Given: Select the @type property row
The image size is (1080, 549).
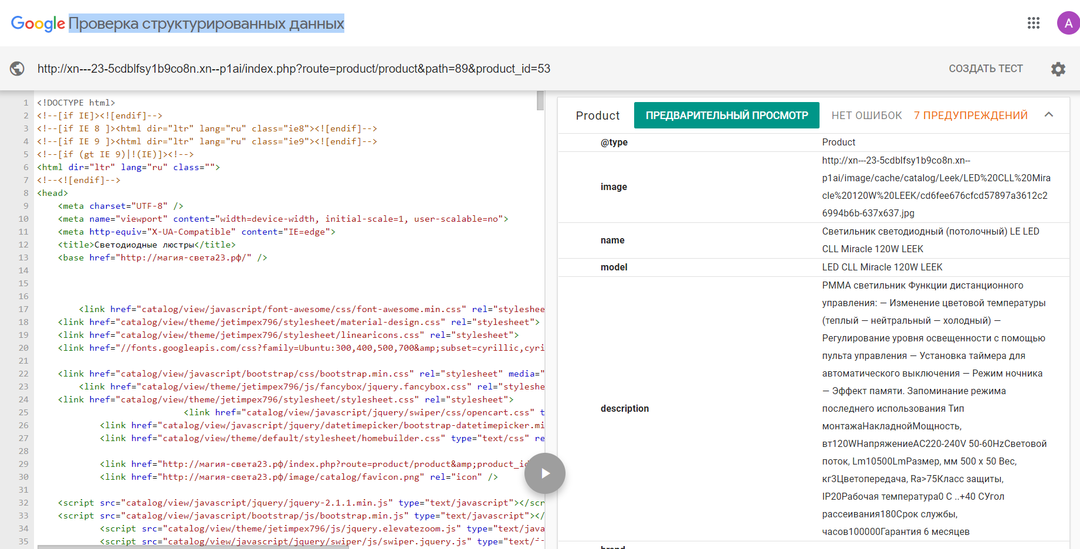Looking at the screenshot, I should tap(814, 142).
